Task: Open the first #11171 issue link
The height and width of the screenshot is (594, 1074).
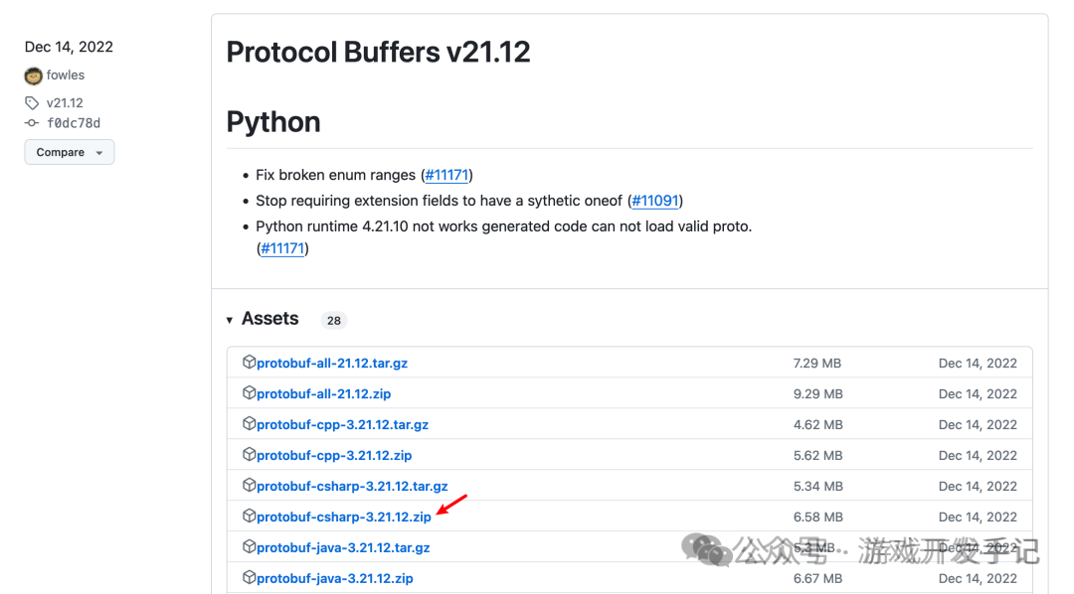Action: click(x=447, y=174)
